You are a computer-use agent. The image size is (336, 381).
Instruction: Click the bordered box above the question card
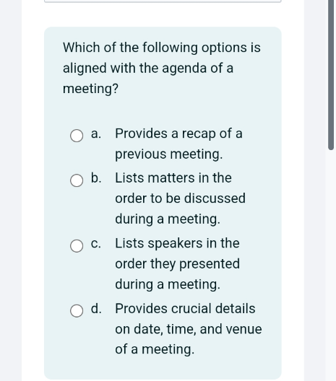(x=163, y=1)
